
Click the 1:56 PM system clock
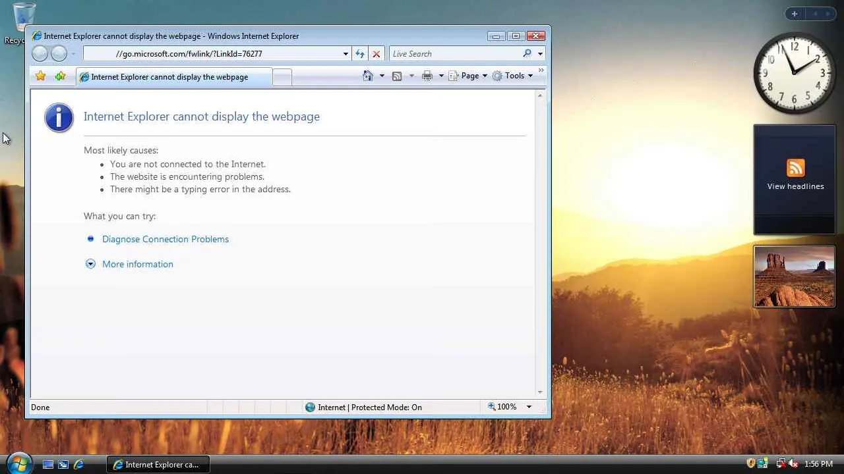click(x=819, y=464)
